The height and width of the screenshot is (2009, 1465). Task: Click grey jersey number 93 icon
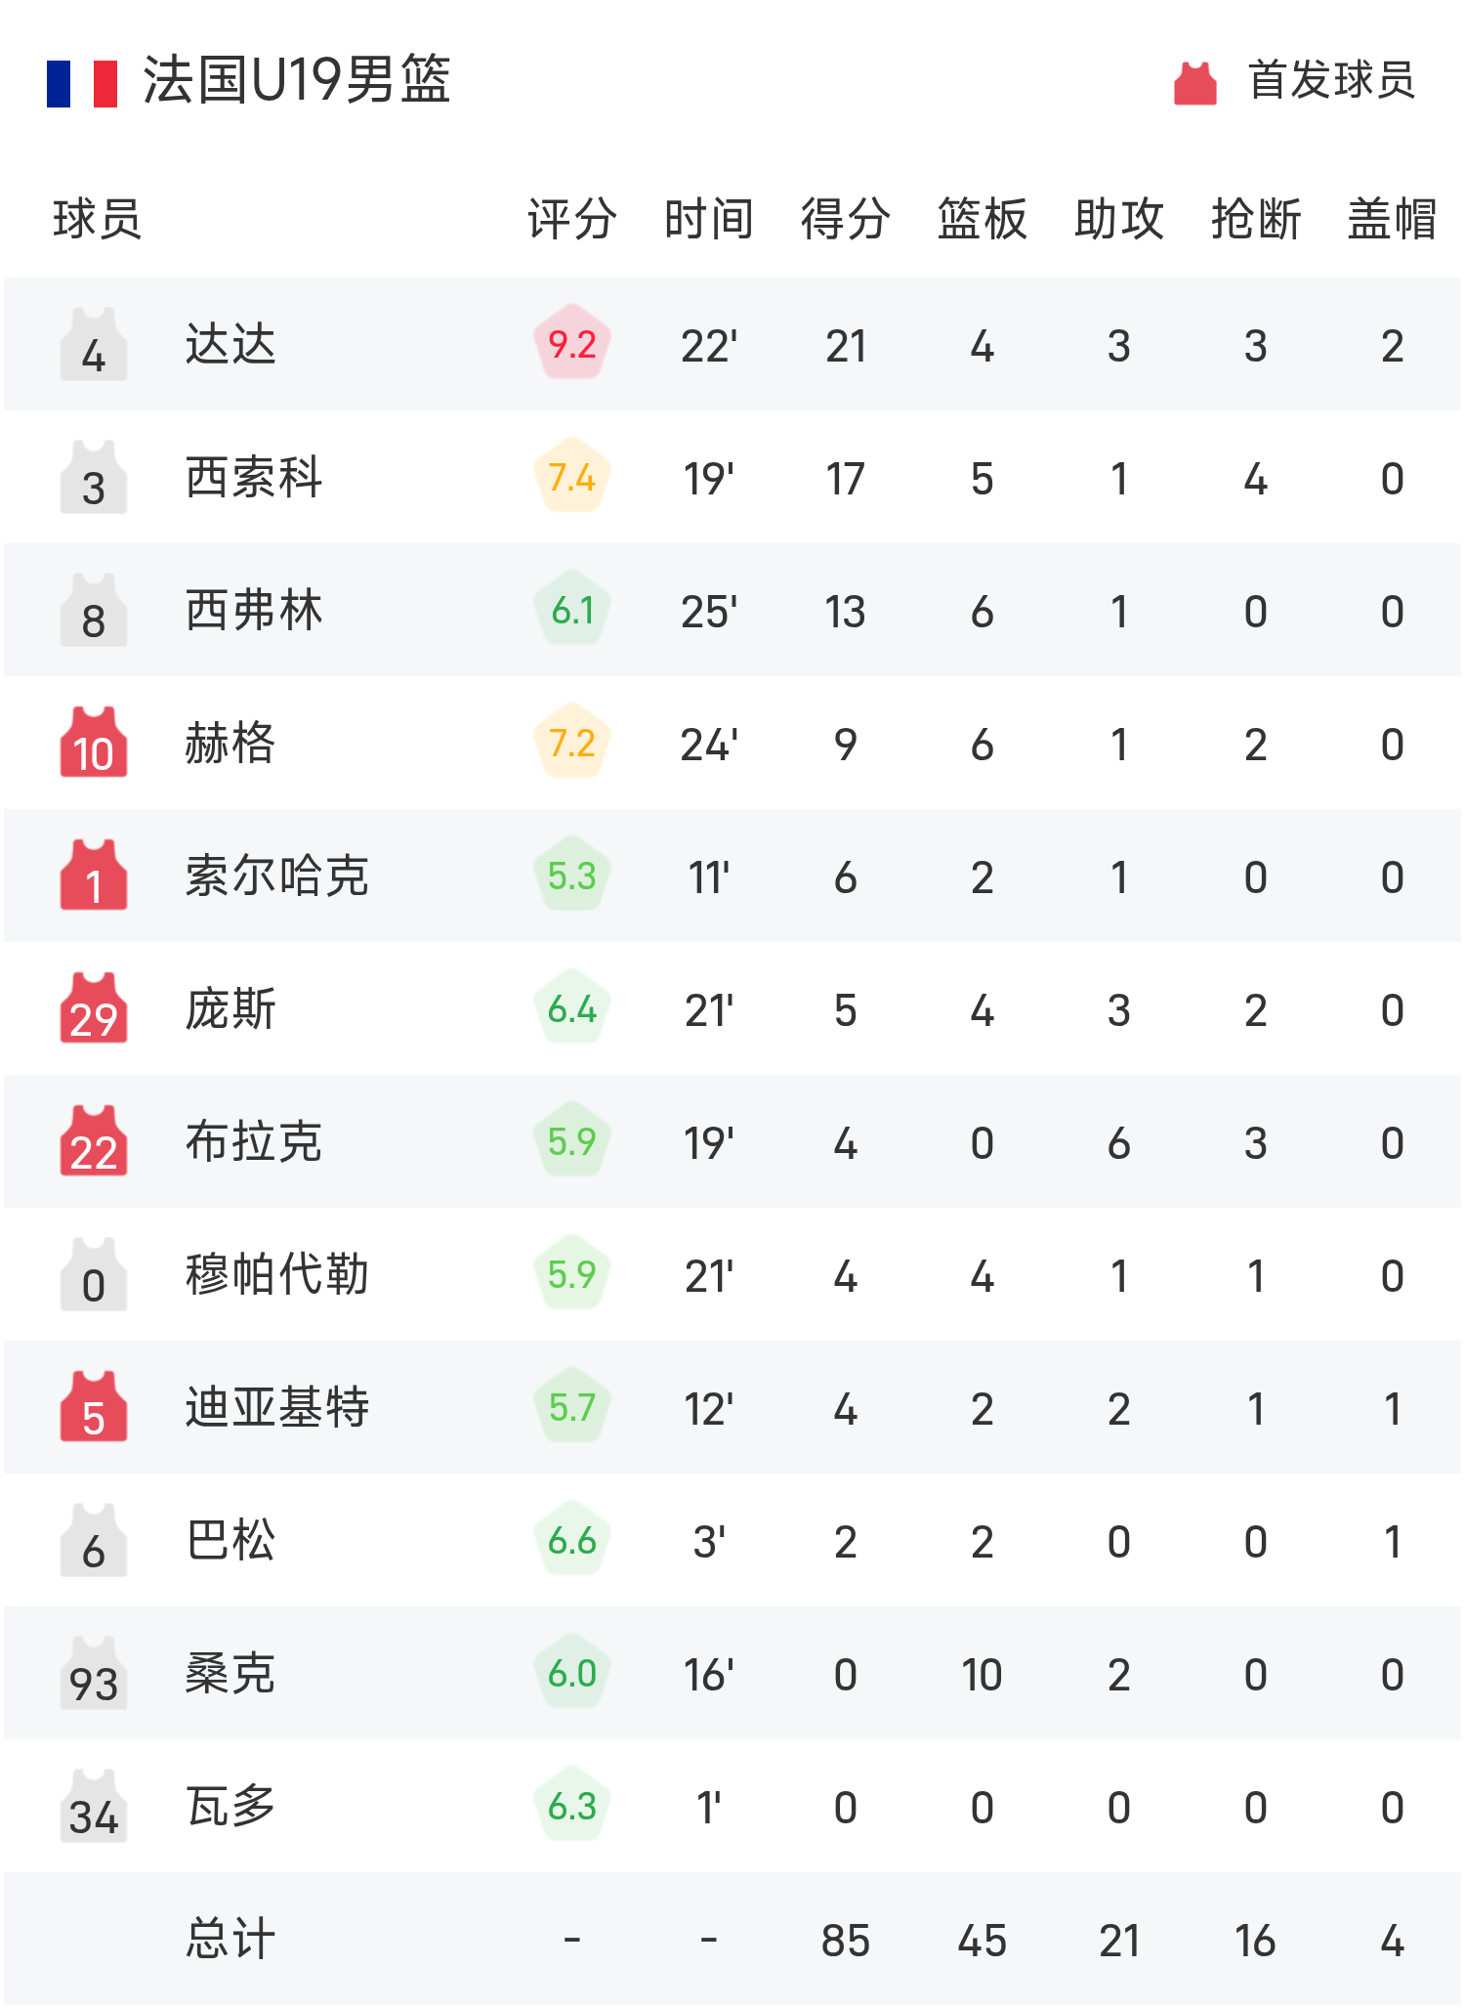tap(94, 1674)
